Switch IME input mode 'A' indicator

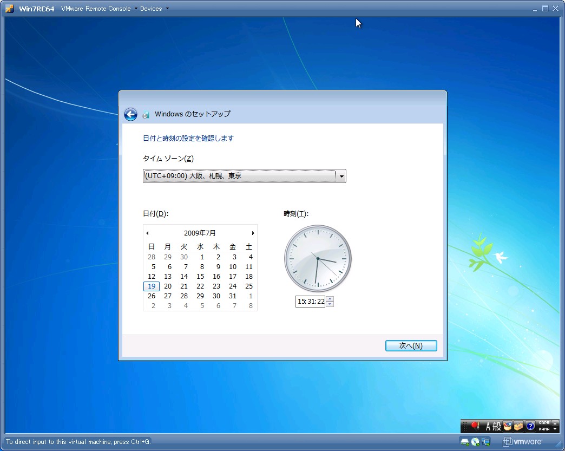(x=488, y=427)
